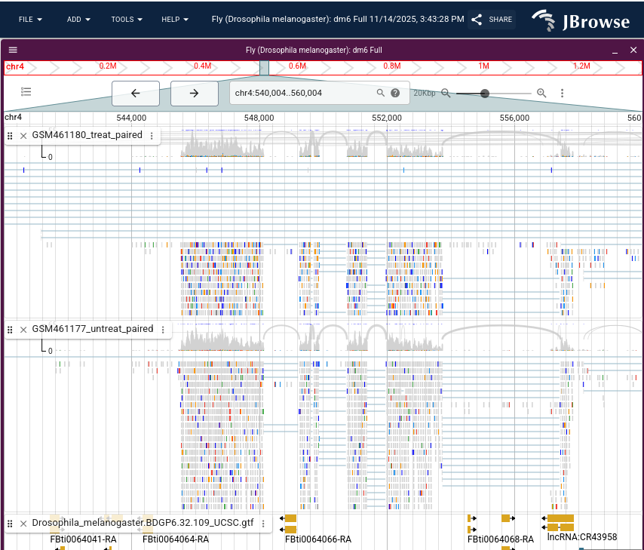Click the location input field chr4:540,004..560,004
The width and height of the screenshot is (644, 550).
[x=302, y=93]
